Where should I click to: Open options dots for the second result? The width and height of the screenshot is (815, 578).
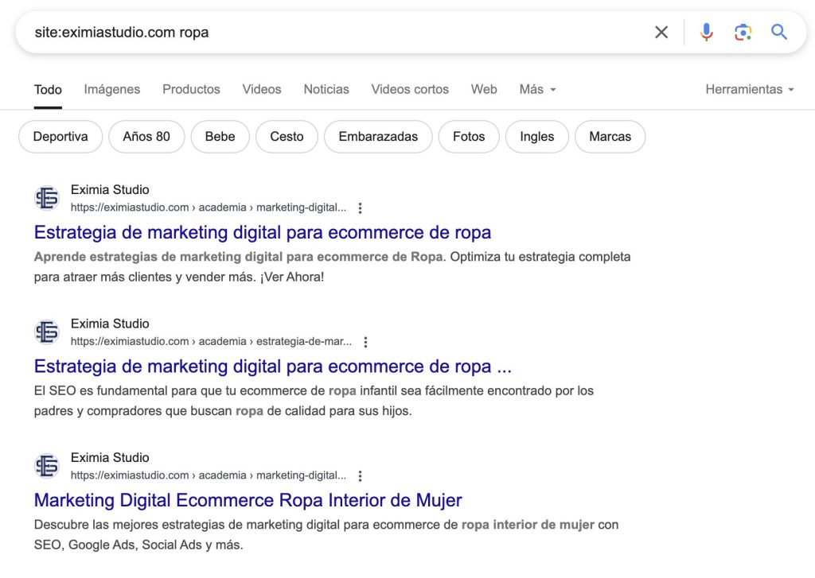365,342
